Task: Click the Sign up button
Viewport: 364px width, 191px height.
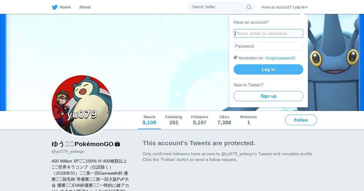Action: pos(268,96)
